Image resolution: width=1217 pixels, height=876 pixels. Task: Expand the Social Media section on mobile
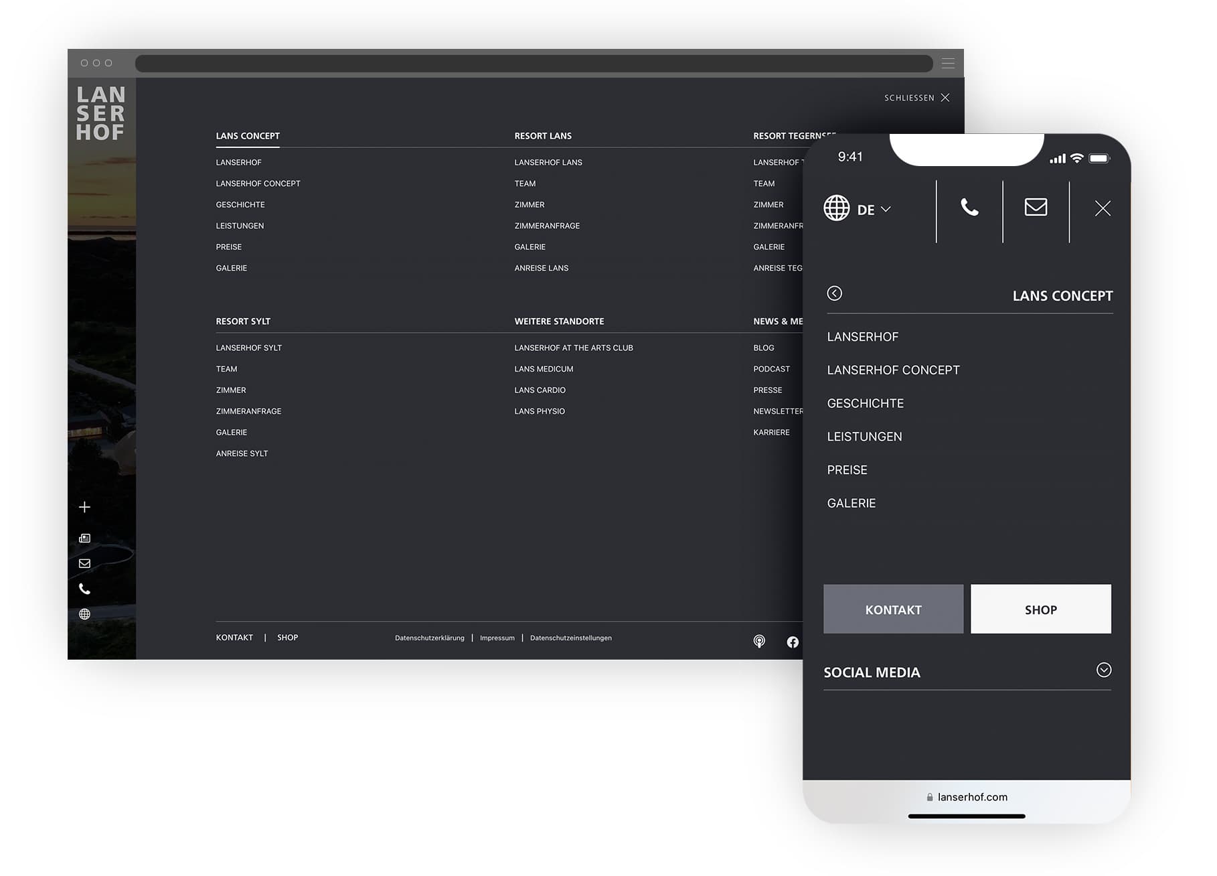(x=1104, y=670)
